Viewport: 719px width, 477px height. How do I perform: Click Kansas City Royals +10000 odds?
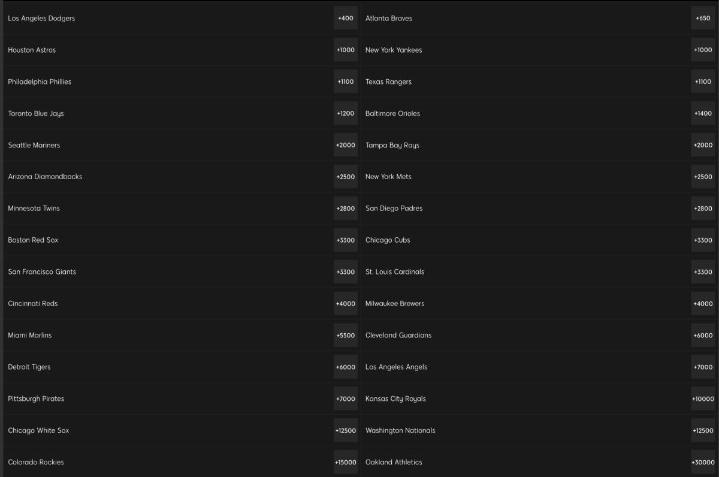[703, 399]
